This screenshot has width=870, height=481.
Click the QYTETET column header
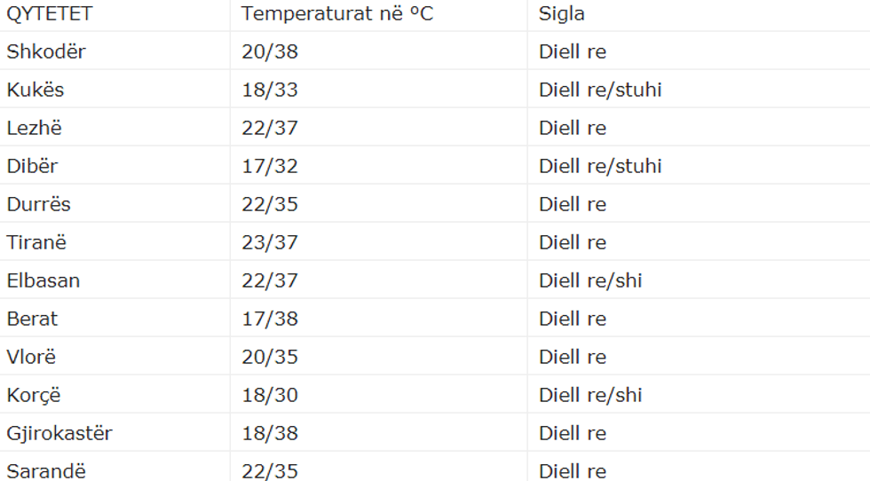(50, 14)
